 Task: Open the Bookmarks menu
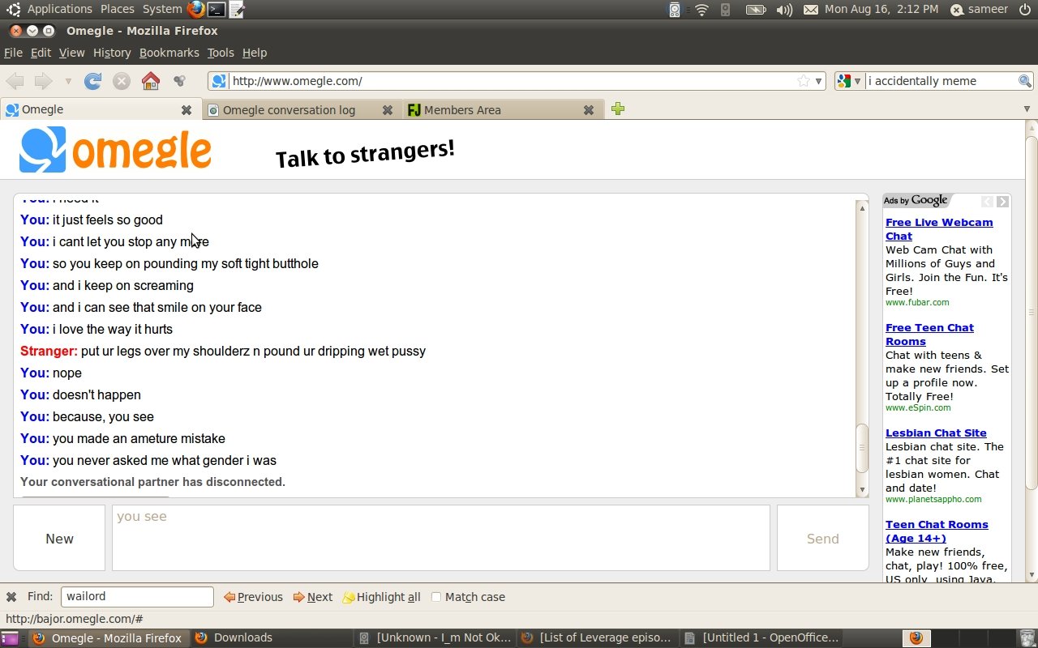coord(169,53)
